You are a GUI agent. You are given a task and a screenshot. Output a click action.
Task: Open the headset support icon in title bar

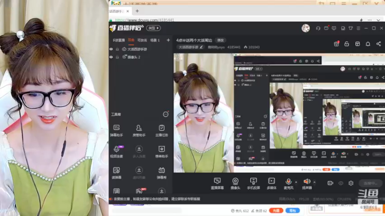[x=318, y=28]
